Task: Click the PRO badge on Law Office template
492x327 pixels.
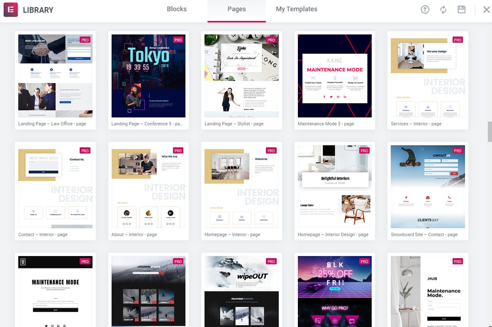Action: (x=85, y=40)
